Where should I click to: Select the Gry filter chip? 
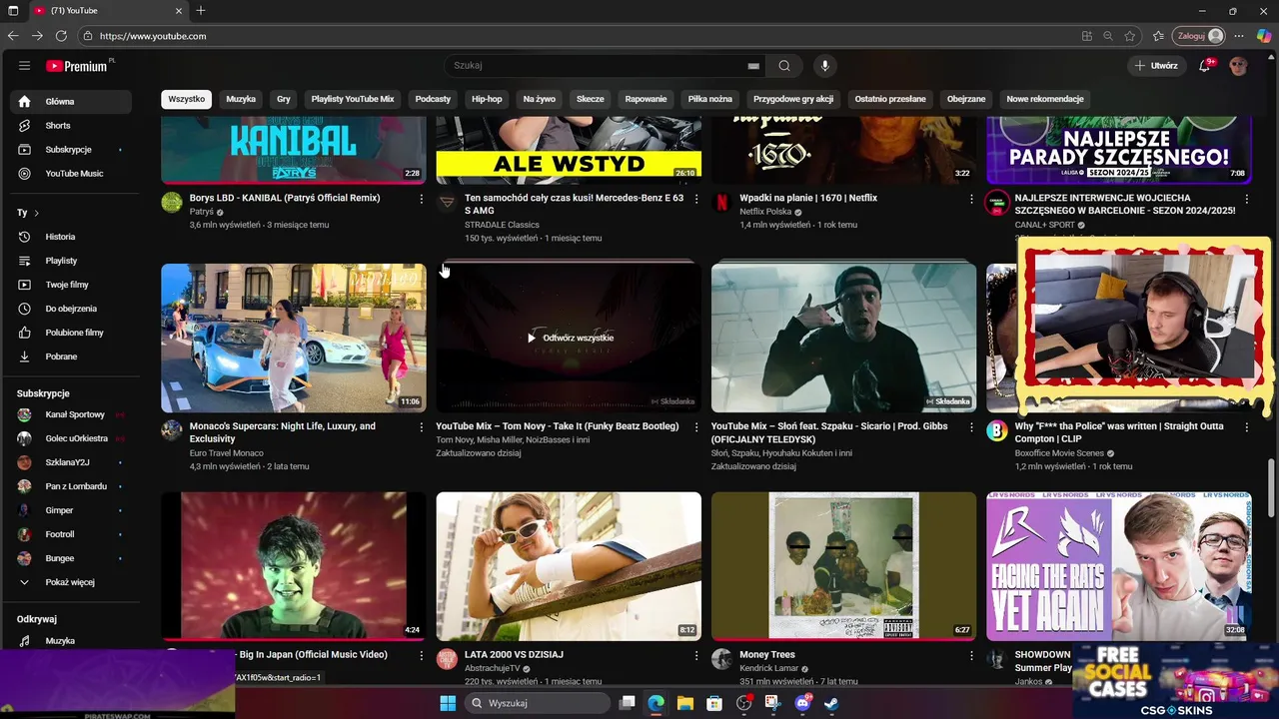tap(284, 99)
